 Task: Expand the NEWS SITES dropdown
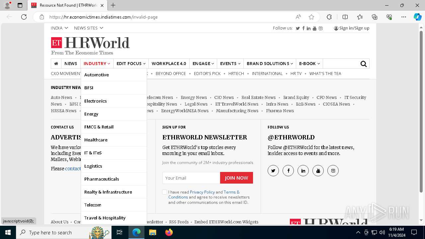[88, 28]
